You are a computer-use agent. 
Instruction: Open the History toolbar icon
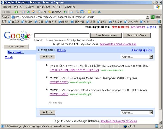tap(65, 12)
